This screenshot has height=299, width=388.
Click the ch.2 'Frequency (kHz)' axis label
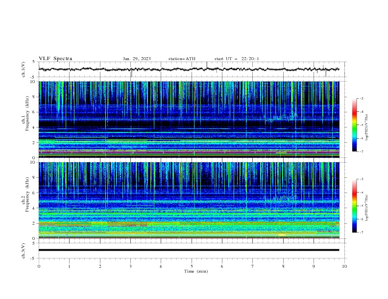pos(27,194)
